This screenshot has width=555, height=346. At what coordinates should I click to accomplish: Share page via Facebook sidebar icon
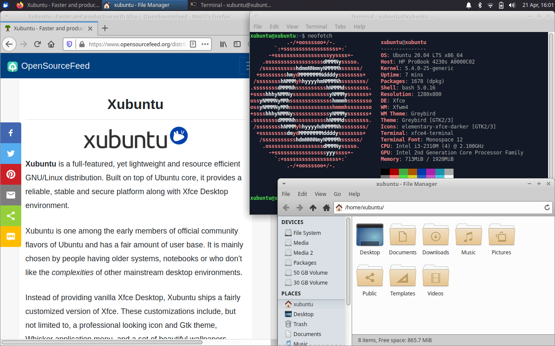click(10, 133)
